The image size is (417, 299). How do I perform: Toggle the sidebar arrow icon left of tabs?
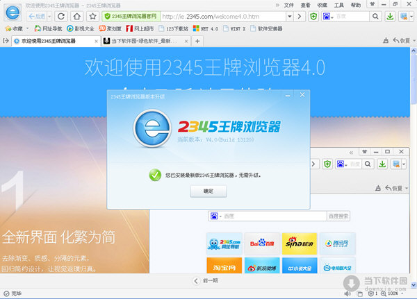pos(6,41)
